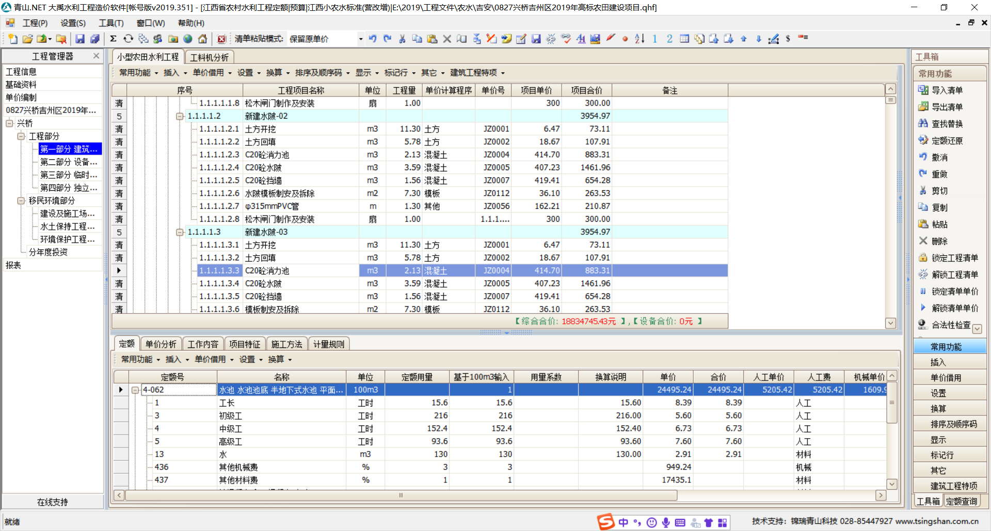Collapse the 移民环境部分 tree node
Viewport: 991px width, 531px height.
point(21,201)
